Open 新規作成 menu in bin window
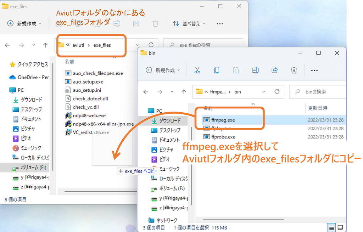Viewport: 363px width, 232px height. point(163,70)
